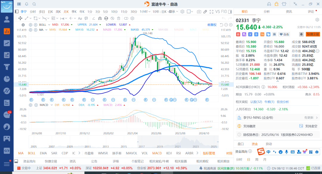Expand more sub indicators arrow after ARBR
This screenshot has height=174, width=322.
click(x=197, y=153)
